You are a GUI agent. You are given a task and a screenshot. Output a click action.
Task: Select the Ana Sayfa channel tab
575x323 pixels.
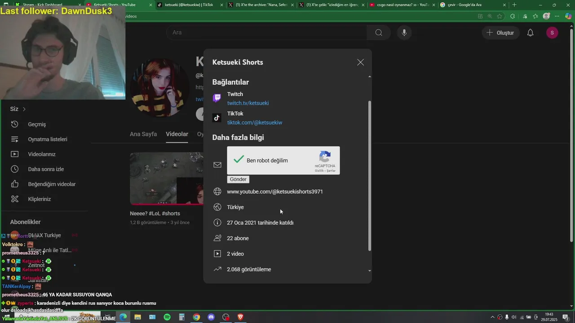click(x=143, y=134)
